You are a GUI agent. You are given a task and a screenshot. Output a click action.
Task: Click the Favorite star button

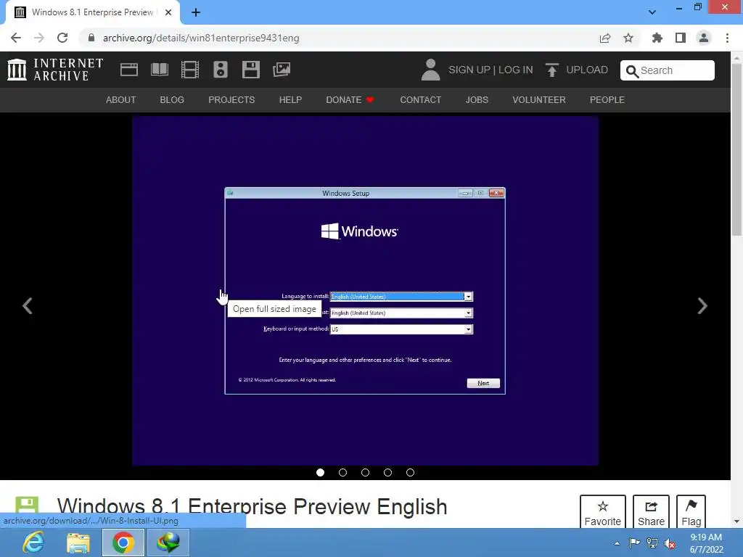603,513
